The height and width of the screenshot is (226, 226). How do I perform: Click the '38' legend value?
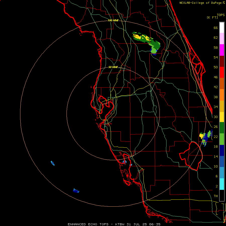[216, 97]
